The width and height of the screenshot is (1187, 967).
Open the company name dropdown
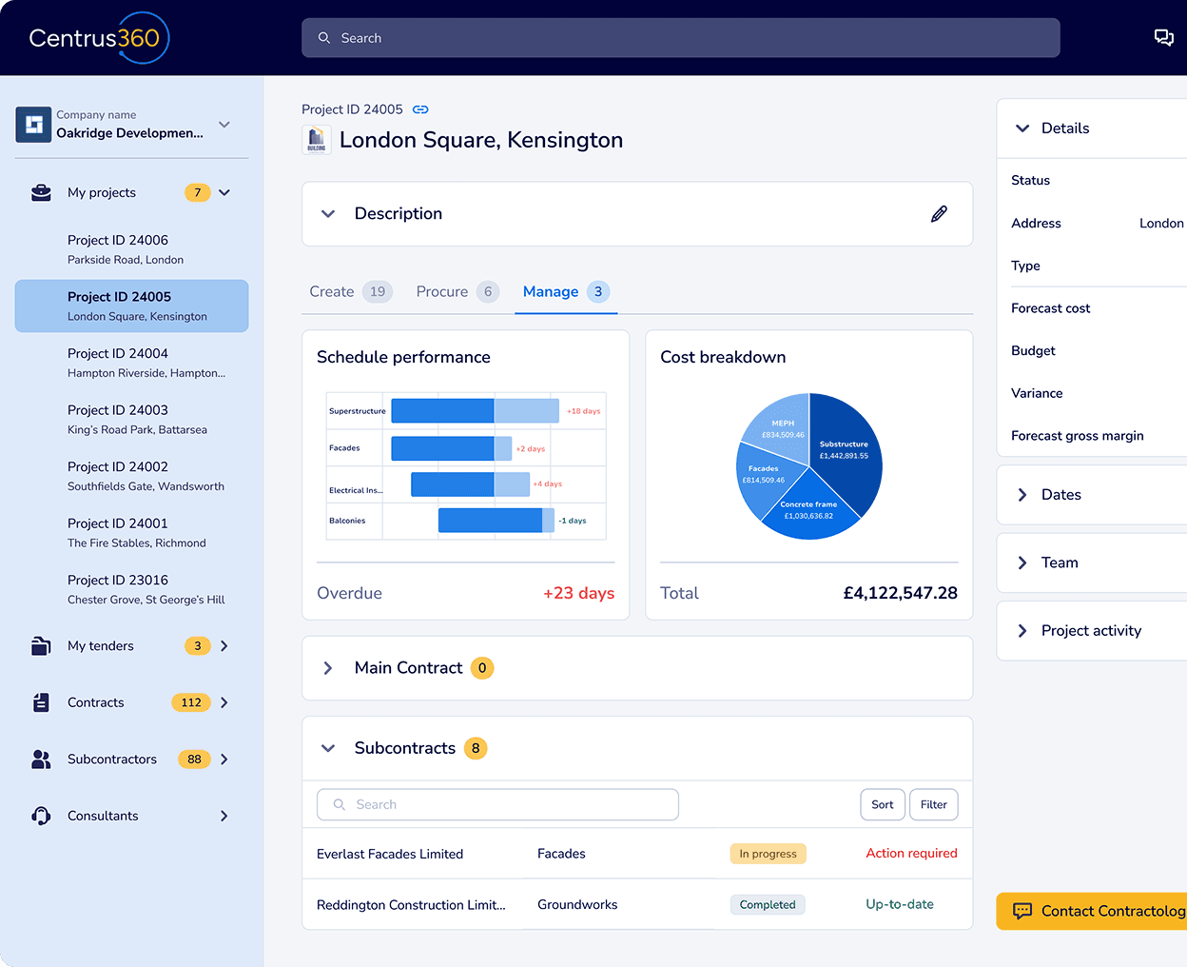pos(224,125)
